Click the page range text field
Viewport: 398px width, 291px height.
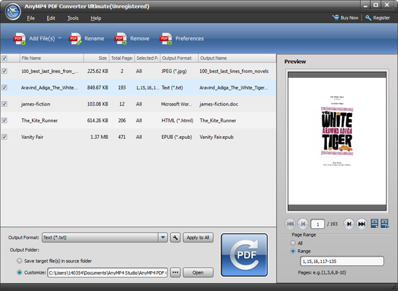tap(340, 261)
